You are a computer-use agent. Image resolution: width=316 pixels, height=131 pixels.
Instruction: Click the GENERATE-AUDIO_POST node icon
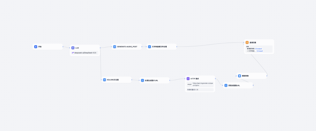(x=114, y=47)
